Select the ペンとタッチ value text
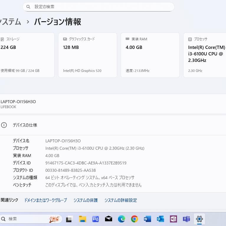The image size is (226, 226). (94, 185)
